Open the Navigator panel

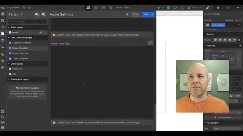click(x=3, y=27)
